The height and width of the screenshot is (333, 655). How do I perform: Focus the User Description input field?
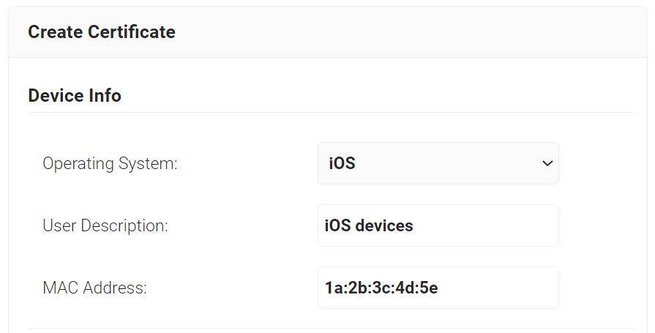pyautogui.click(x=438, y=225)
